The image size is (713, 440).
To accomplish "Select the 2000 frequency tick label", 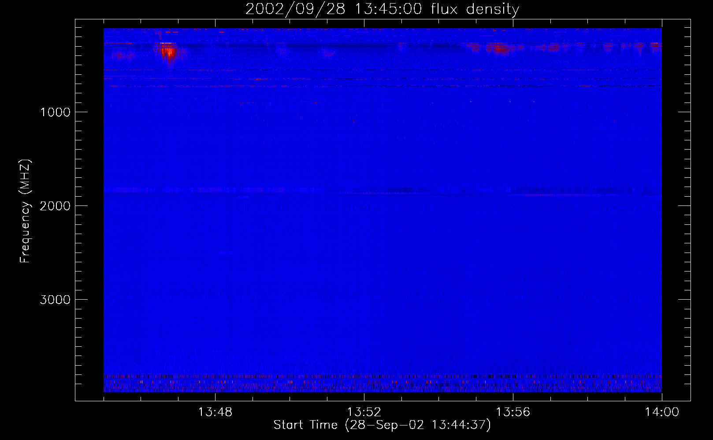I will tap(55, 206).
